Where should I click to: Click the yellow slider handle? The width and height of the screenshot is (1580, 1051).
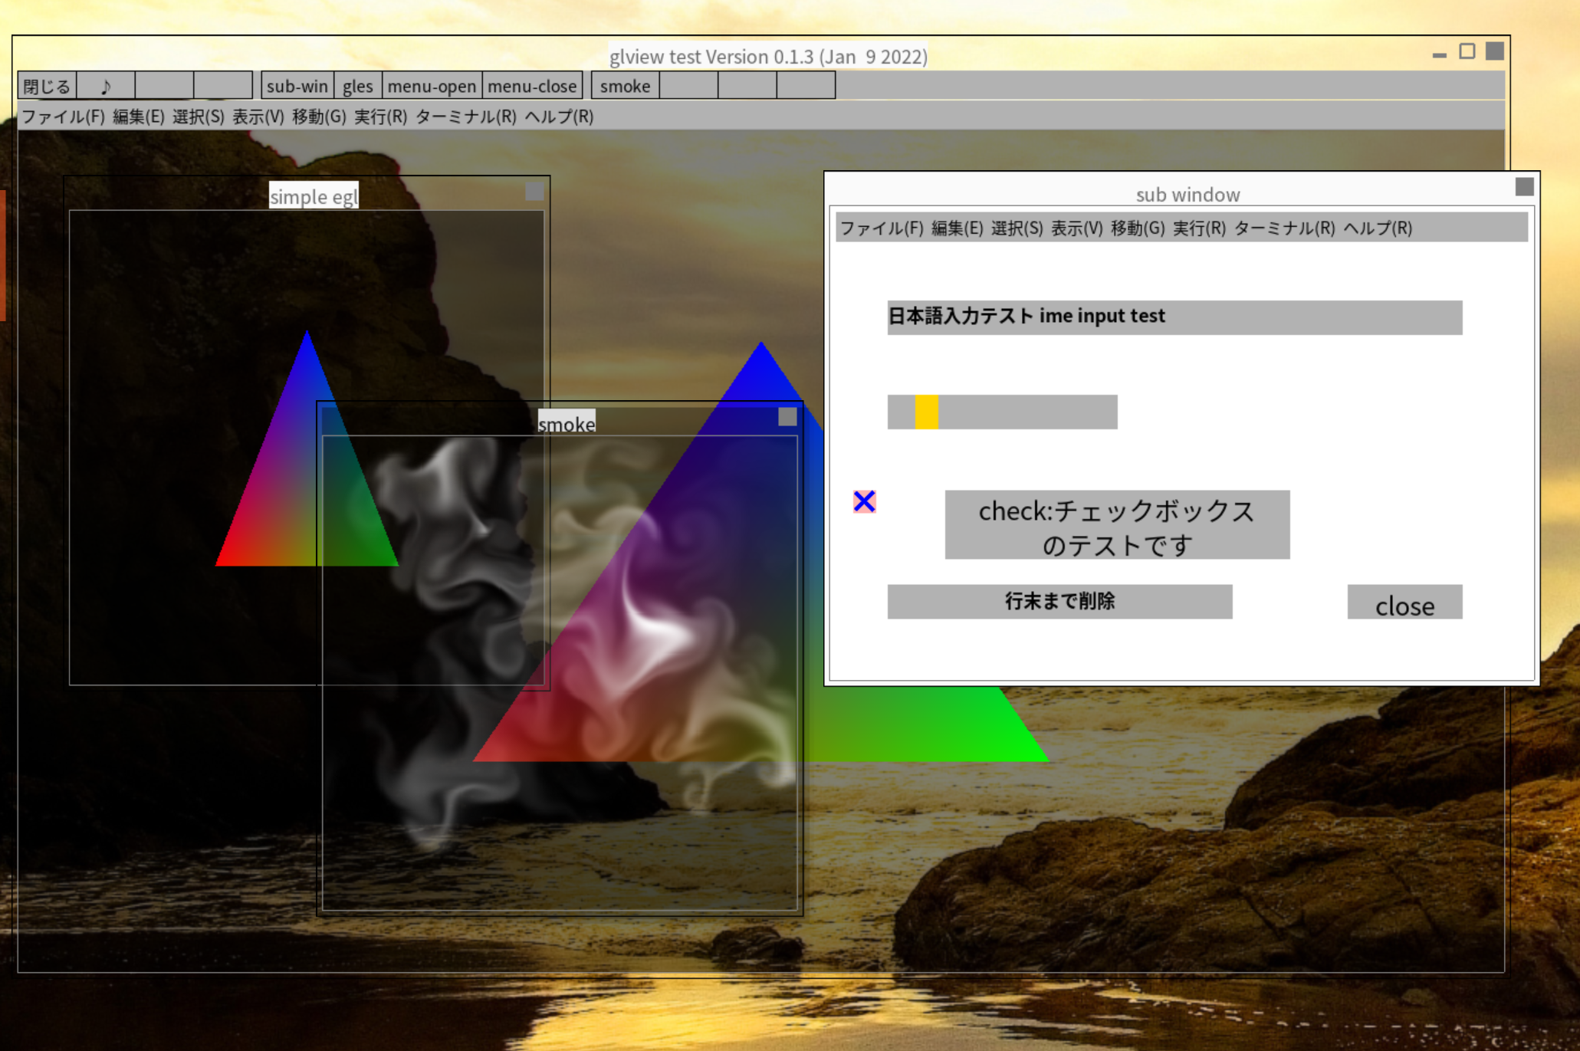coord(926,412)
